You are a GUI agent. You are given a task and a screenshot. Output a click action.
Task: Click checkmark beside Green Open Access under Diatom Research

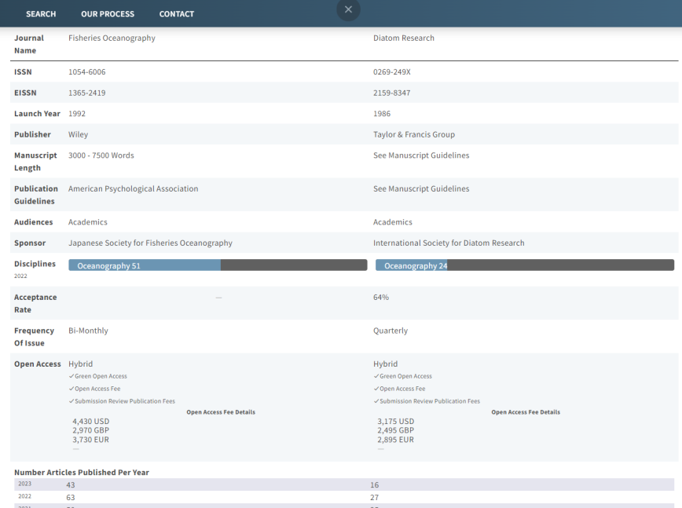[x=376, y=376]
